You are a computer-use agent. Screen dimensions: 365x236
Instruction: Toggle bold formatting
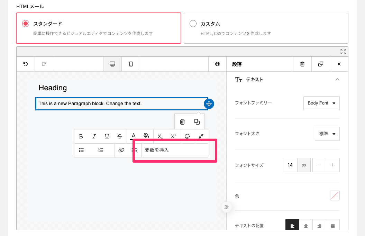(x=81, y=136)
